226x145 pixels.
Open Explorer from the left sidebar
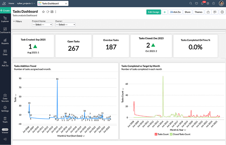[x=5, y=19]
